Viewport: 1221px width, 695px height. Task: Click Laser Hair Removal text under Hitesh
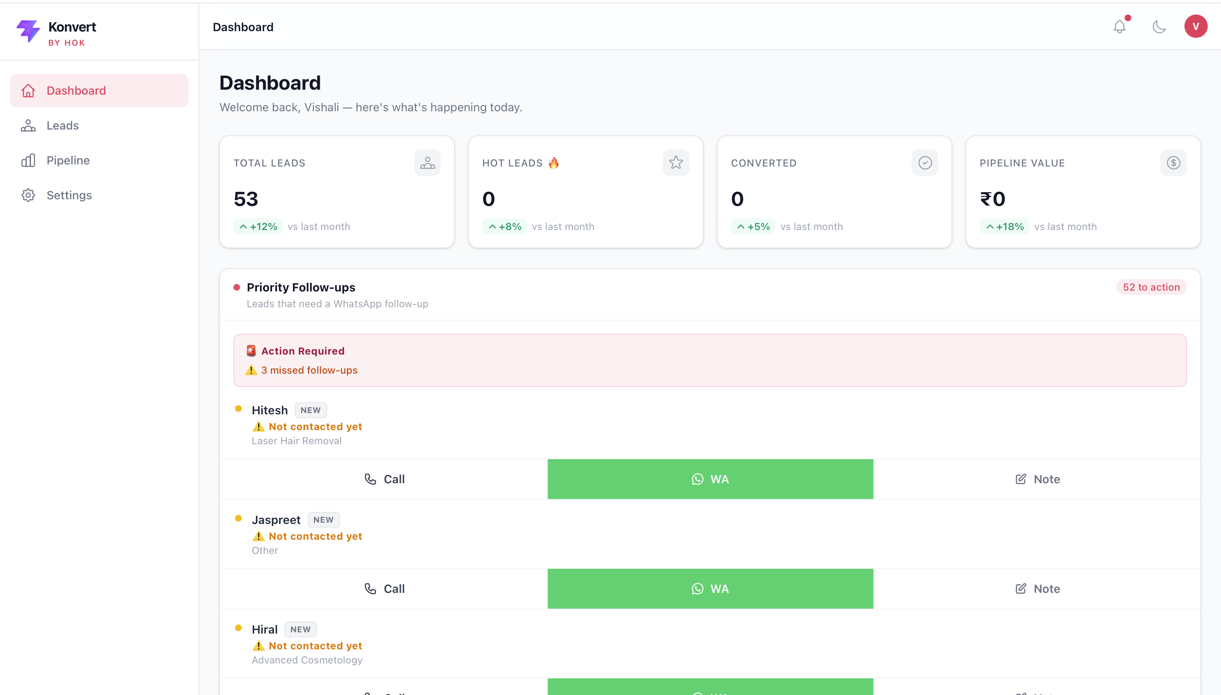[x=297, y=441]
